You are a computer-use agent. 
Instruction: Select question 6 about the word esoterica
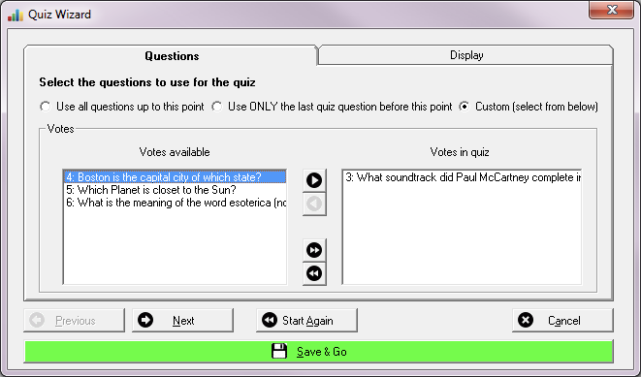(x=175, y=203)
